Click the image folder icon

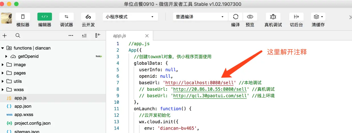coord(9,65)
